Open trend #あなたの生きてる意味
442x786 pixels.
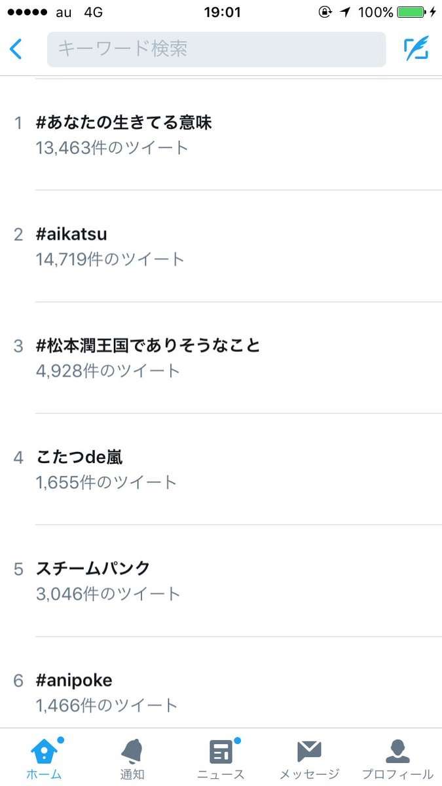click(124, 122)
